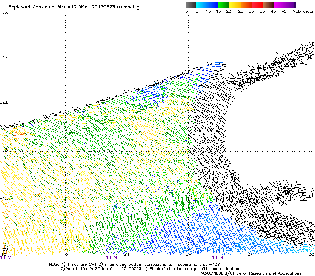
Task: Click the '10' legend scale value
Action: click(208, 11)
